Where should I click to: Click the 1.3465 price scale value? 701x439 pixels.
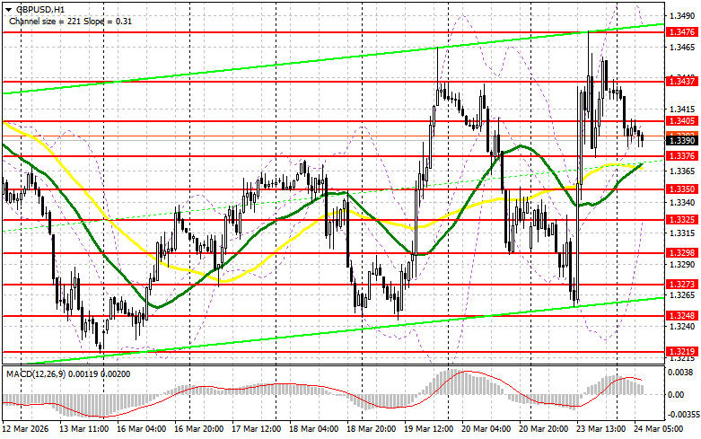tap(682, 47)
